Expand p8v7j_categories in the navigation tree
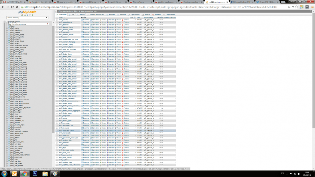Screen dimensions: 315x177 pos(7,39)
